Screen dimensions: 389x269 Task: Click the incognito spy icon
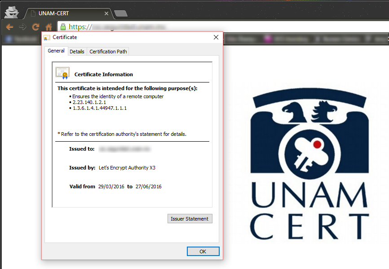(x=12, y=12)
